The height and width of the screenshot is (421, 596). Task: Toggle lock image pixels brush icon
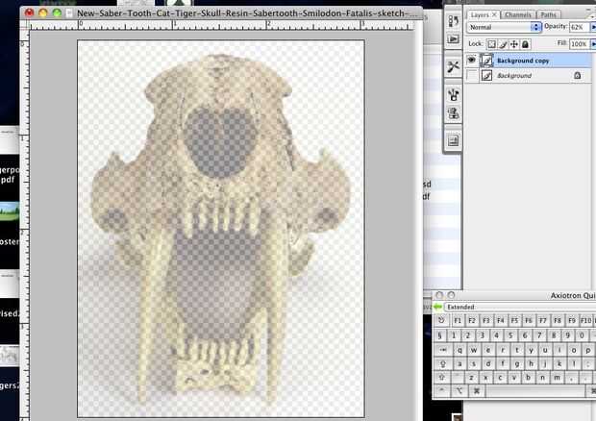503,44
